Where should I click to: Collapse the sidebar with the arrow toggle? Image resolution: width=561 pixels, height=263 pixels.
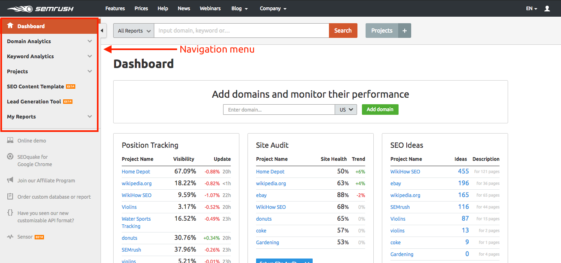click(103, 31)
